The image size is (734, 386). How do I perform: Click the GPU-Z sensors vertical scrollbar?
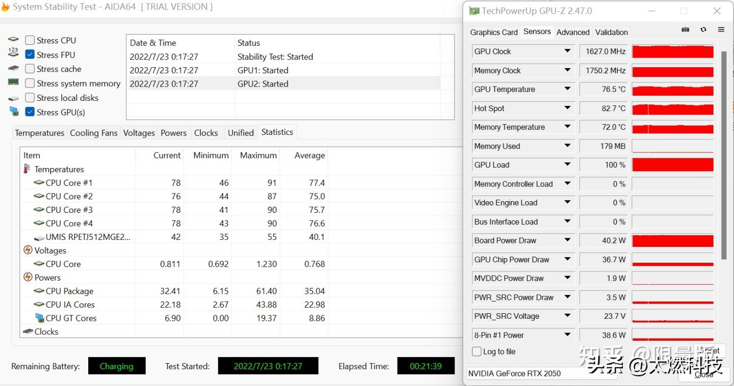[x=723, y=153]
